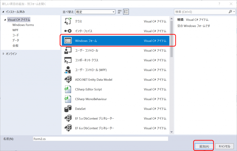Click the 追加(A) button
237x151 pixels.
click(x=204, y=146)
